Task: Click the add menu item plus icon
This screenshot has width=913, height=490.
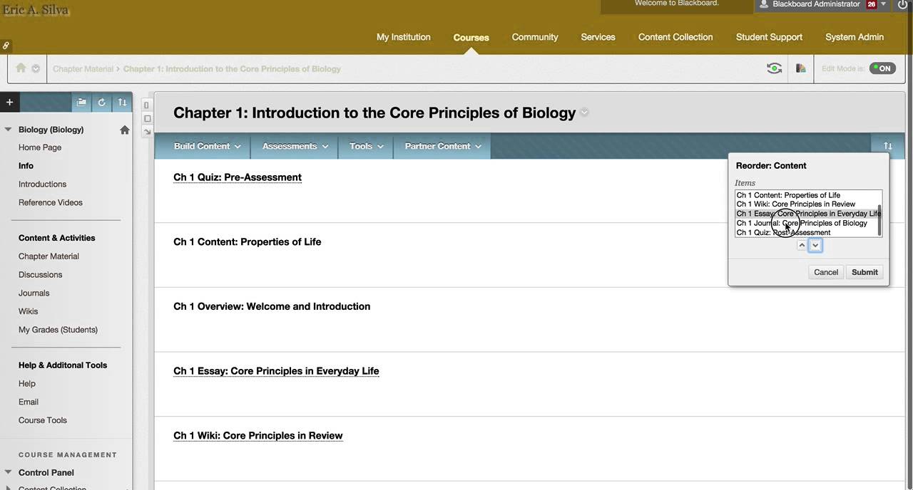Action: [9, 103]
